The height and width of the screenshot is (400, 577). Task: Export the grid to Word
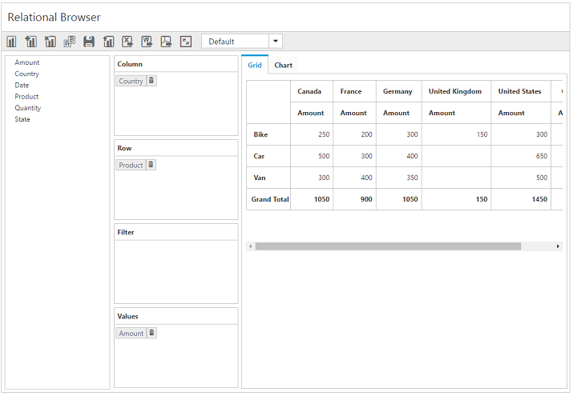pos(147,42)
